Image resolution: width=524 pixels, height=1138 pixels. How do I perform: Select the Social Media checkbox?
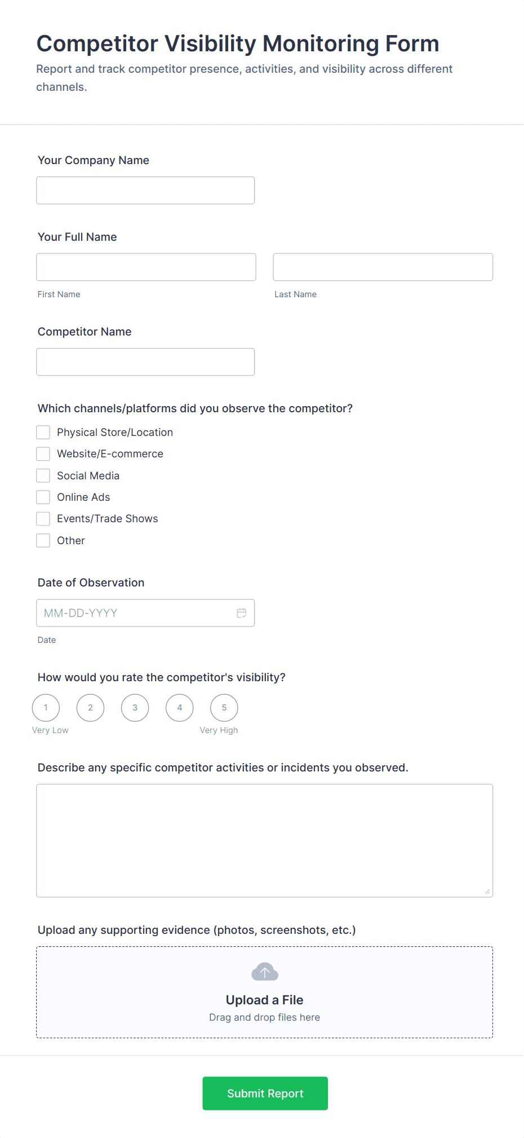pyautogui.click(x=43, y=475)
